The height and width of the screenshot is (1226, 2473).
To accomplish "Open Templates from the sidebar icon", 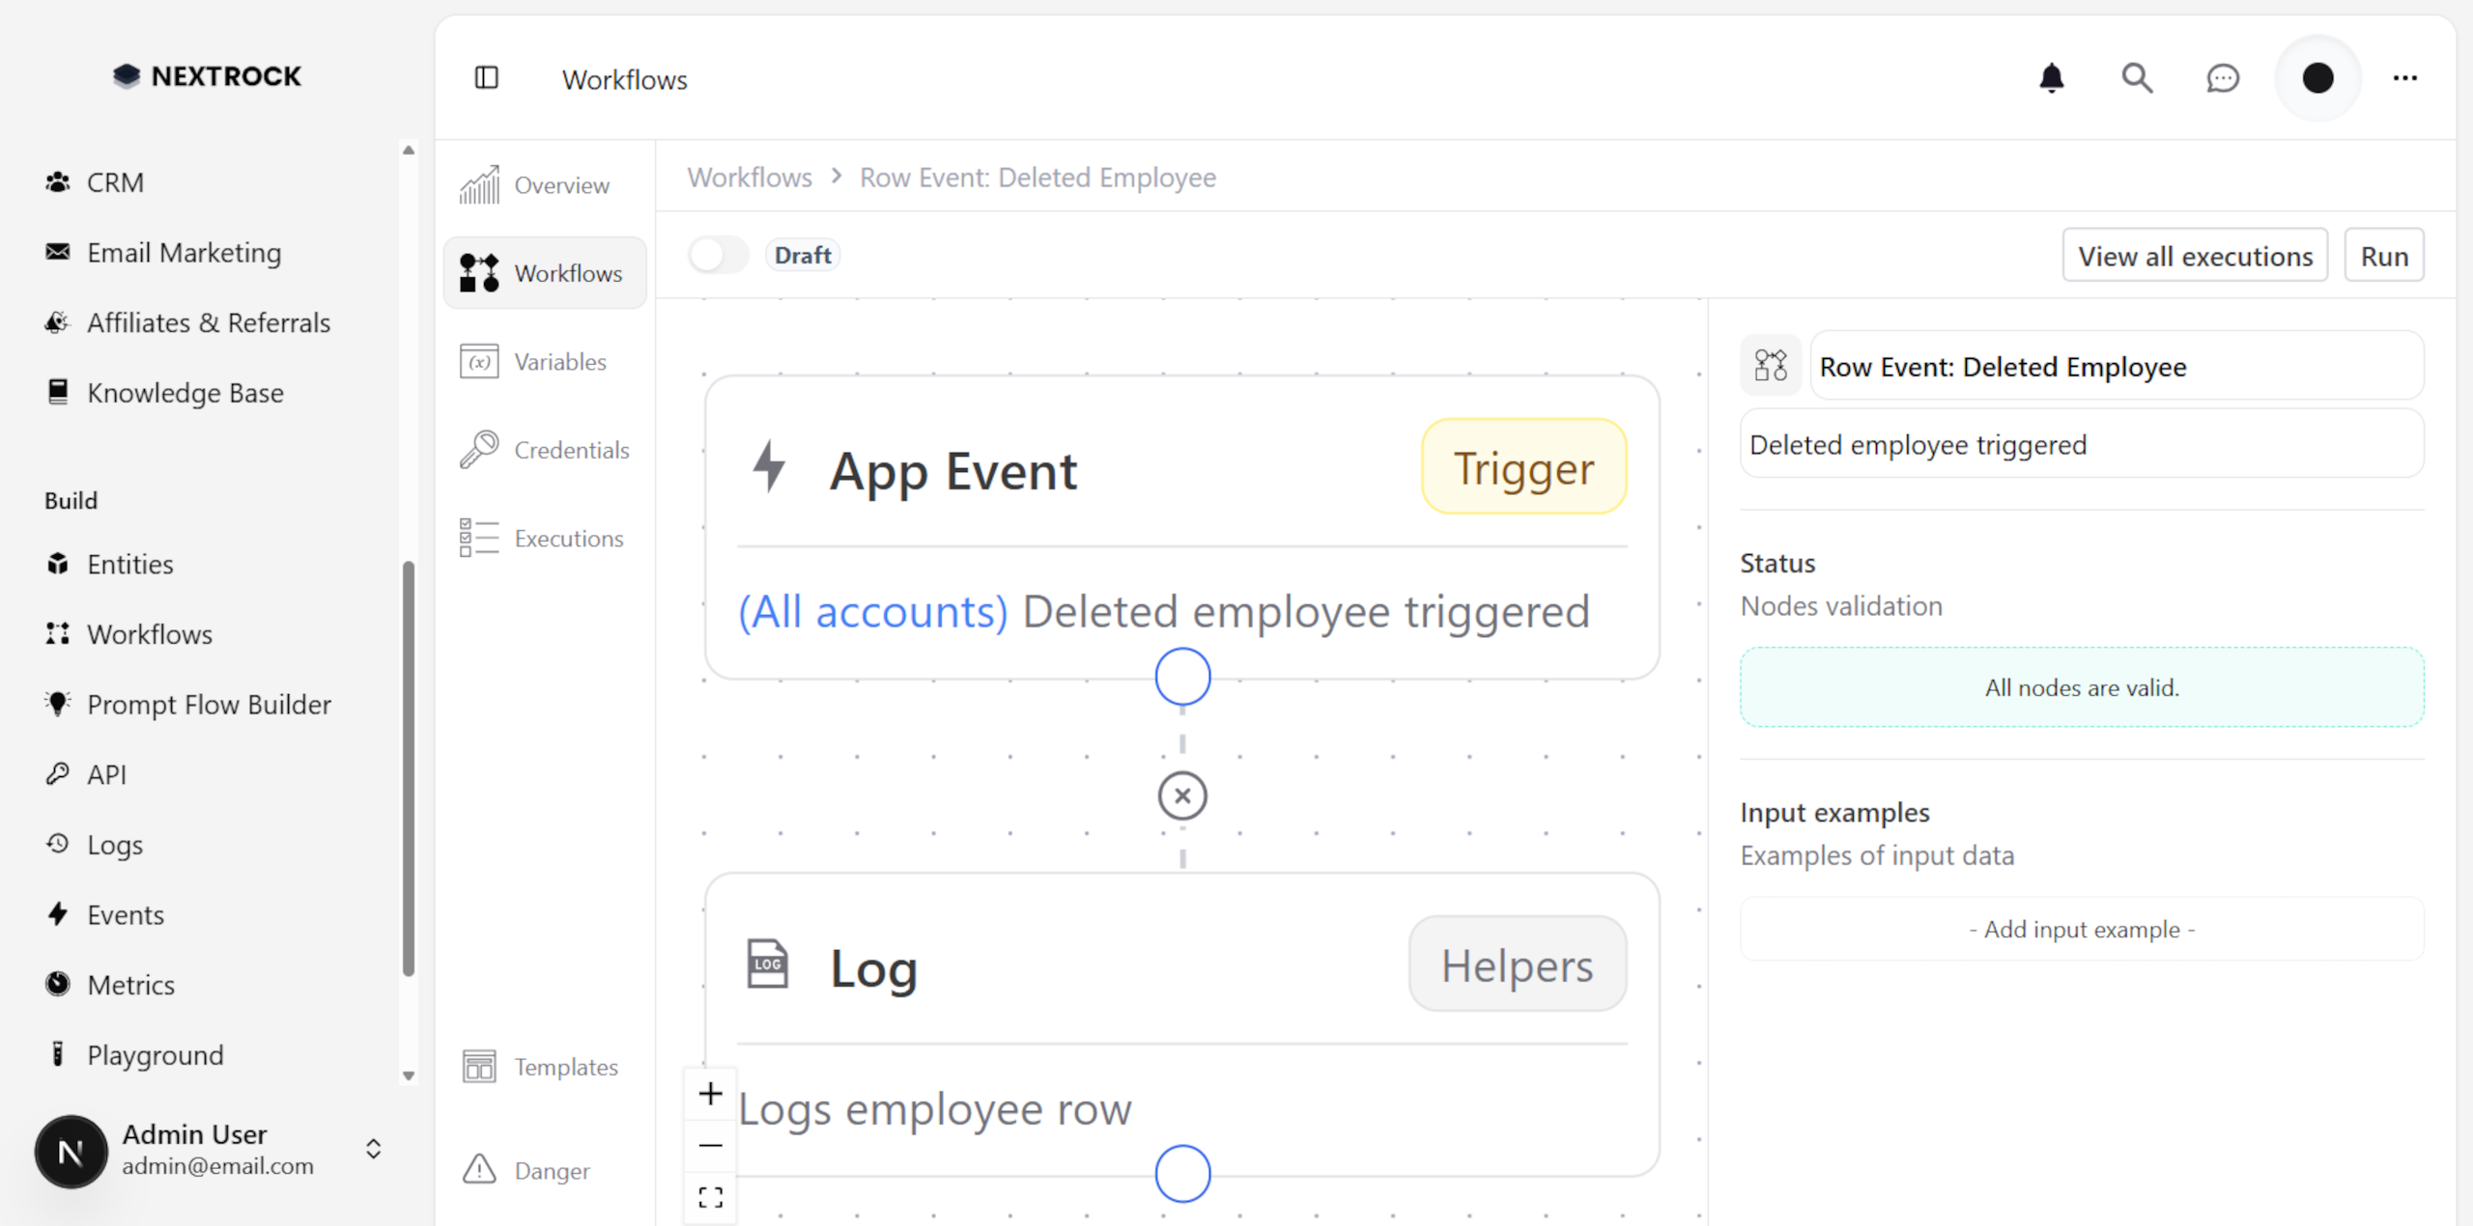I will pos(478,1066).
